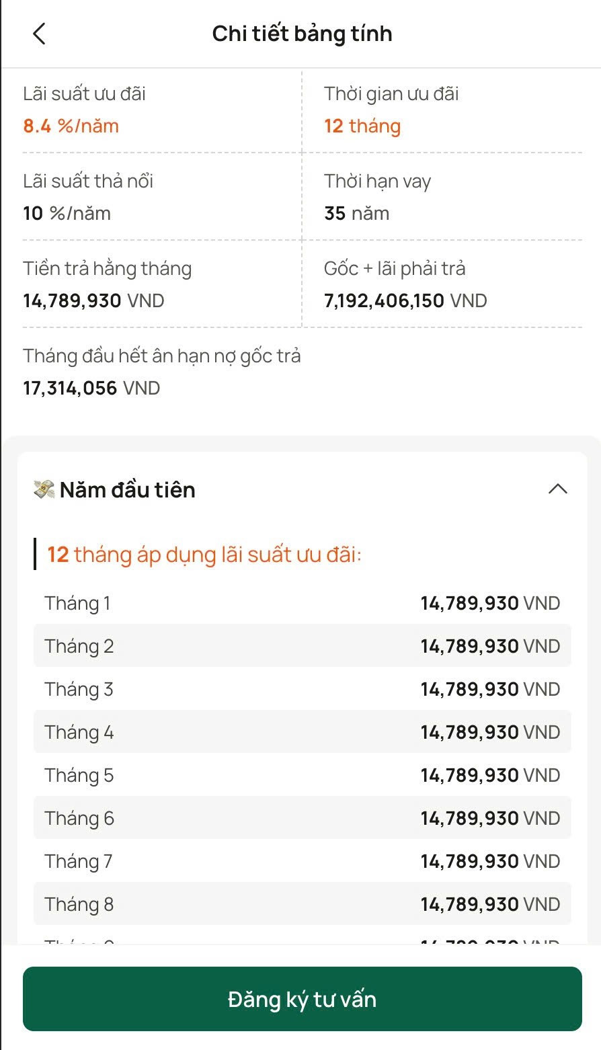Choose the Tháng 4 payment row
Viewport: 601px width, 1050px height.
click(x=302, y=732)
